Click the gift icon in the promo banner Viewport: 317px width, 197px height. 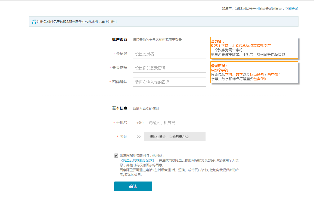tap(34, 22)
